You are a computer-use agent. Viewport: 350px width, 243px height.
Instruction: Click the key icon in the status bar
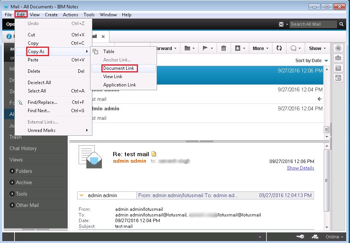pos(300,237)
